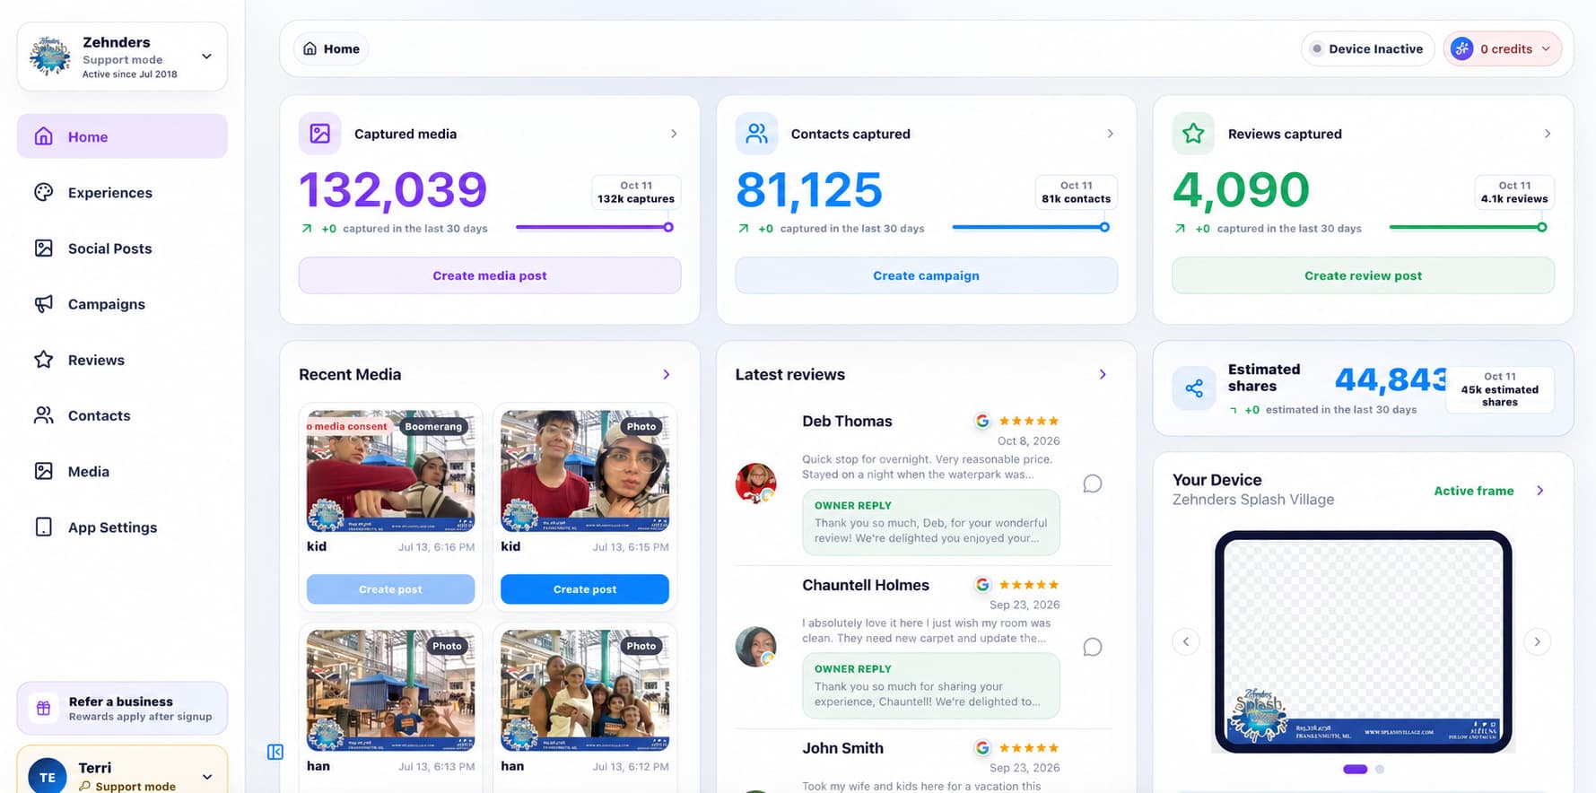The image size is (1596, 793).
Task: Create post for kid photo at 6:15 PM
Action: tap(585, 589)
